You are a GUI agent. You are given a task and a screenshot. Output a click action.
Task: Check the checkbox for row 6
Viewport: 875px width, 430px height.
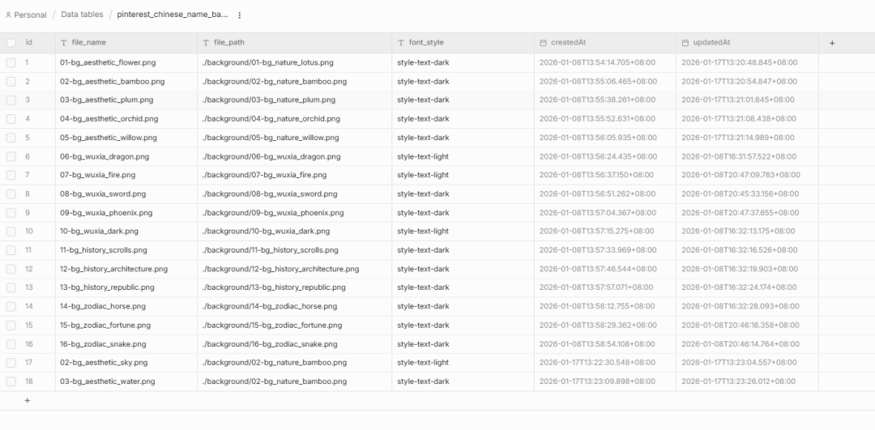[x=11, y=156]
